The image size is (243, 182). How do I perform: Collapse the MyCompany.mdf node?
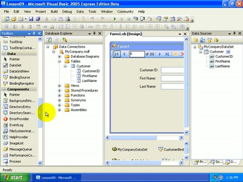click(x=54, y=52)
